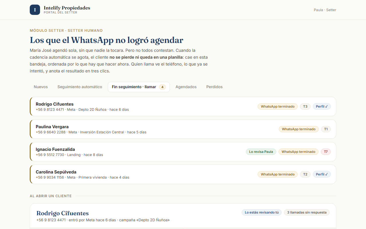366x229 pixels.
Task: Click Intelify Propiedades brand name
Action: (67, 8)
